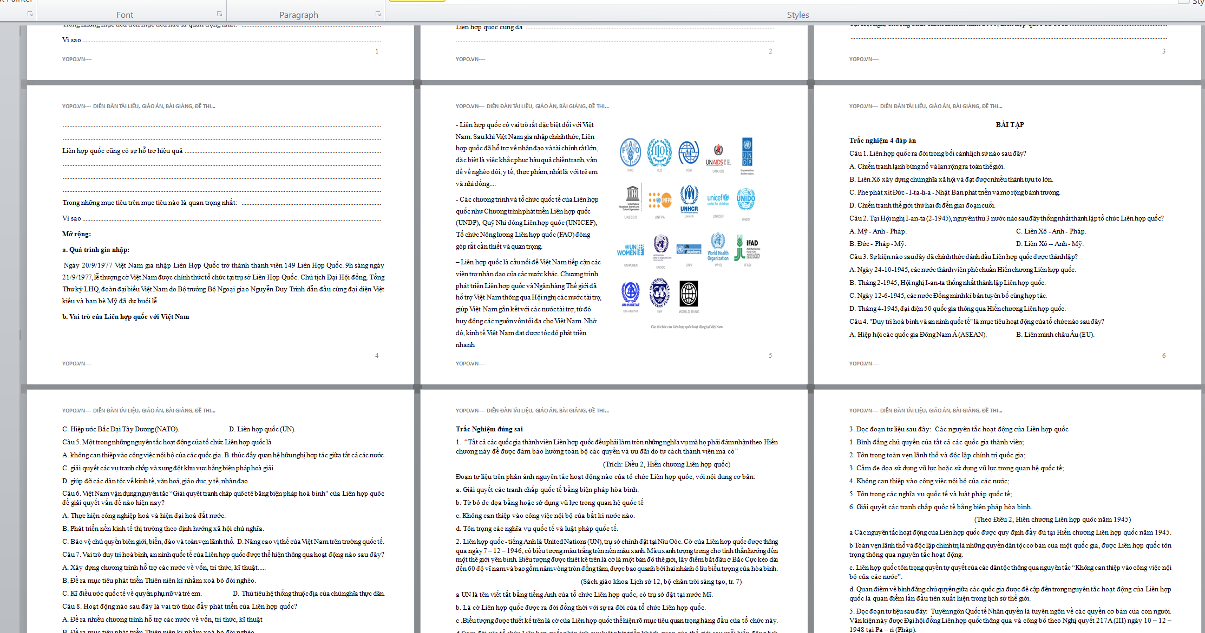Viewport: 1205px width, 633px height.
Task: Click page number 5 in the footer
Action: (770, 356)
